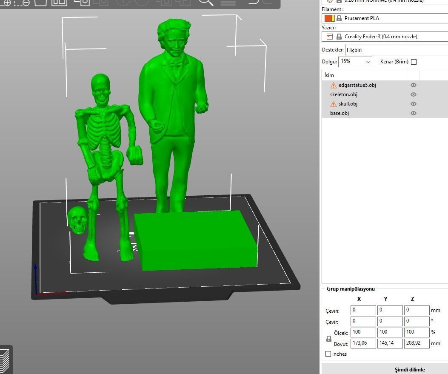The width and height of the screenshot is (448, 374).
Task: Toggle the uniform scale lock icon
Action: click(x=329, y=339)
